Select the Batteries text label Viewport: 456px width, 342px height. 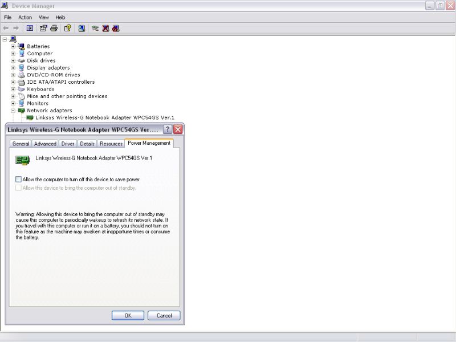pyautogui.click(x=38, y=46)
